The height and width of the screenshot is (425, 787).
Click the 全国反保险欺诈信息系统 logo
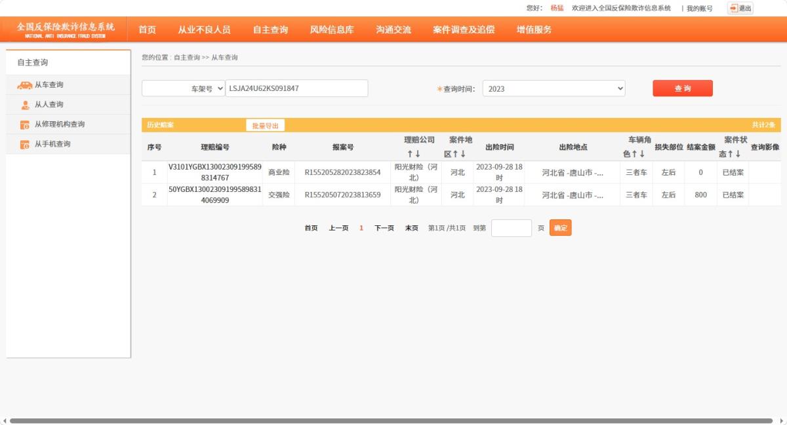[66, 29]
